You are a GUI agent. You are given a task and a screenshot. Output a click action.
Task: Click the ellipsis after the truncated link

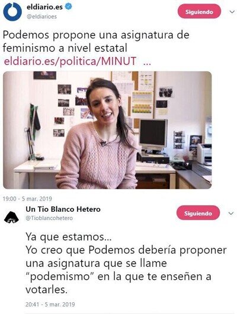pyautogui.click(x=147, y=63)
